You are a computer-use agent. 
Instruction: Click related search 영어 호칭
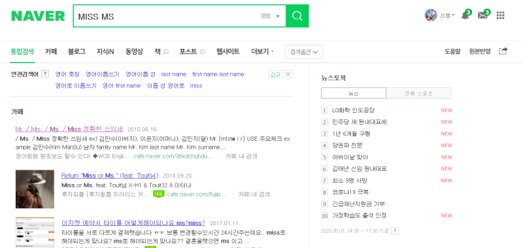(67, 74)
